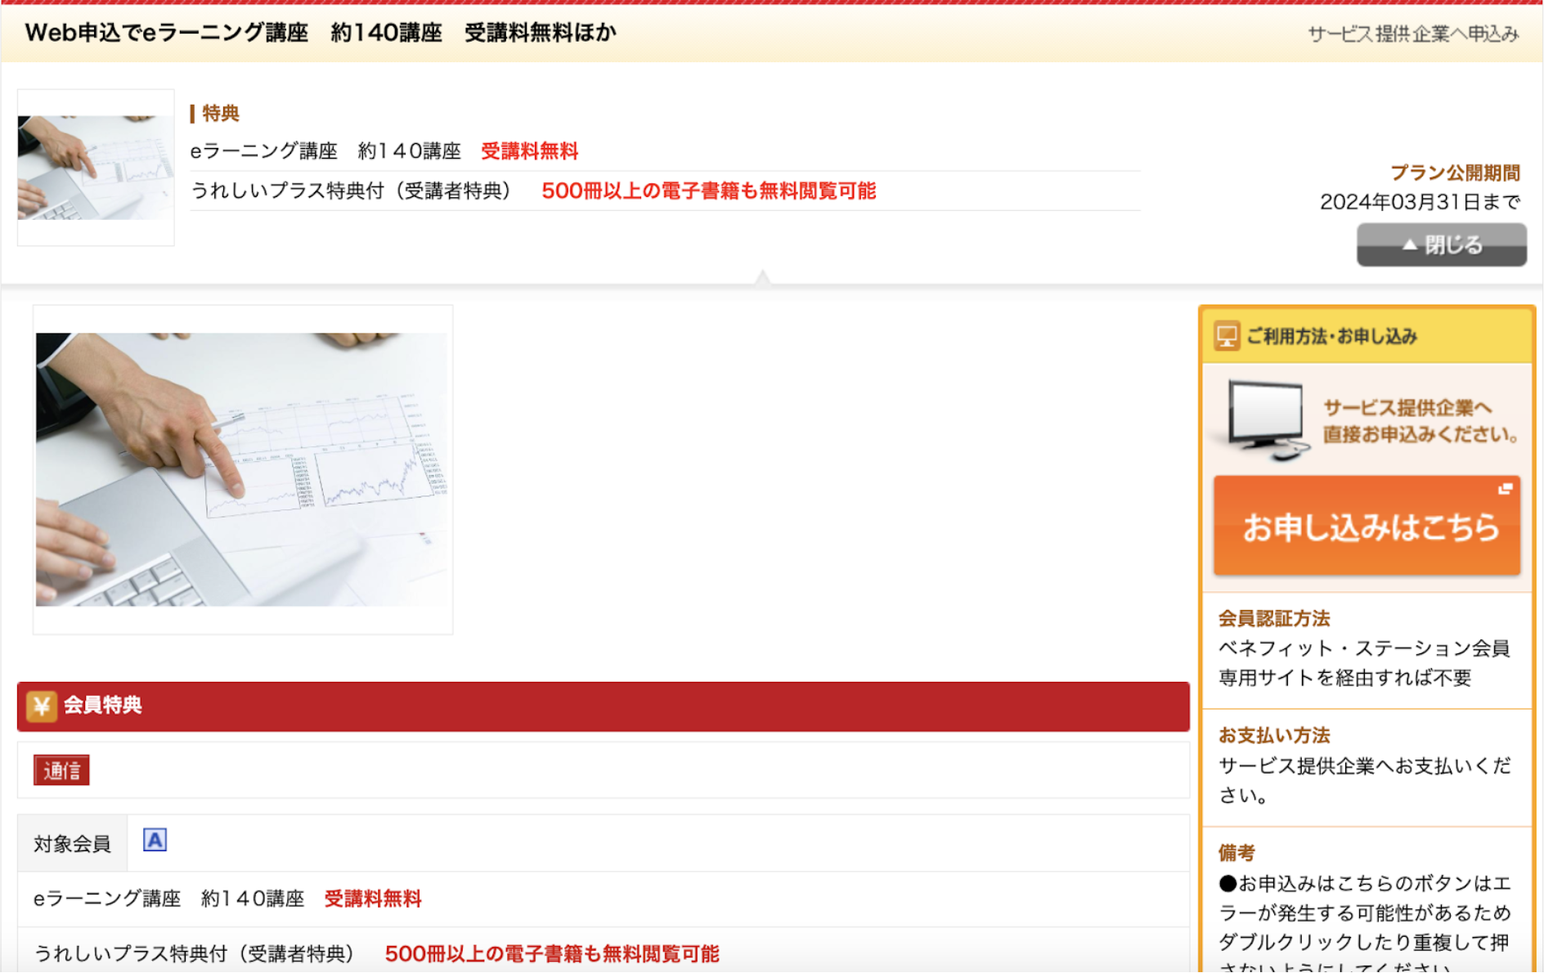
Task: Click the monitor icon beside ご利用方法・お申し込み
Action: [x=1227, y=336]
